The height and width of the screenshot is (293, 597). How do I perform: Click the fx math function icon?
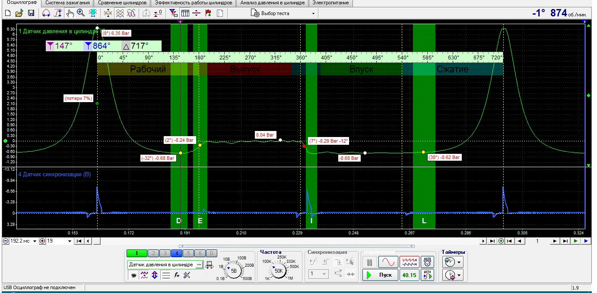pos(177,275)
